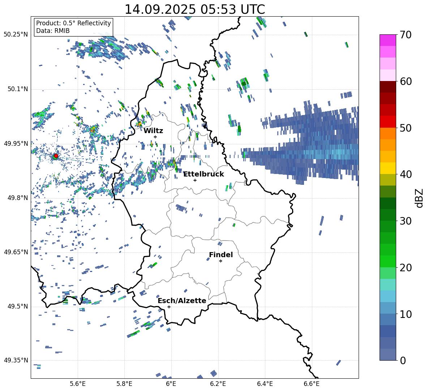The image size is (428, 391).
Task: Click latitude label 50.1°N
Action: click(x=17, y=89)
